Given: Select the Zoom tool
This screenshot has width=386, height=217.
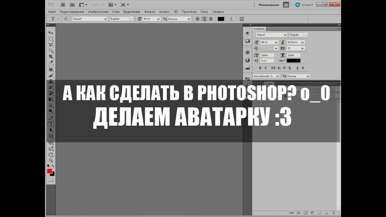Looking at the screenshot, I should point(51,161).
